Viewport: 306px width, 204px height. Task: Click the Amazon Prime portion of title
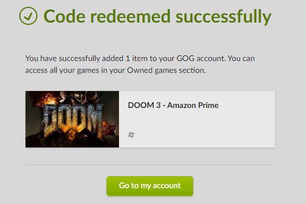click(x=193, y=105)
